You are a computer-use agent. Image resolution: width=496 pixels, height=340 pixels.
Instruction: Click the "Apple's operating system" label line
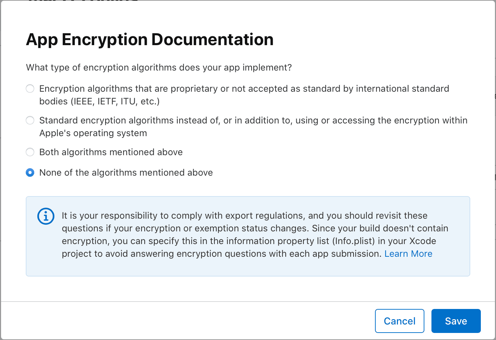coord(93,133)
